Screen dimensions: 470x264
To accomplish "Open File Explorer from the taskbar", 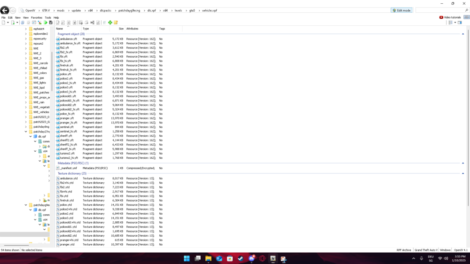I will click(x=208, y=258).
